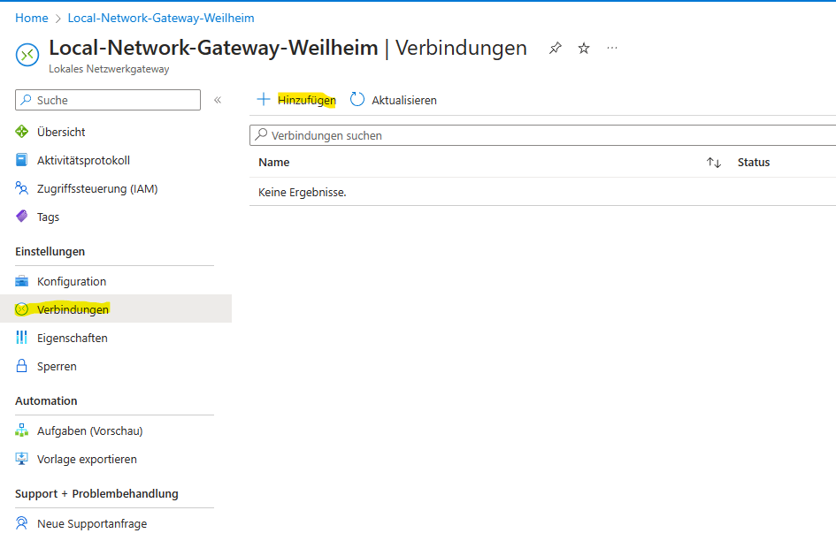Click the Konfiguration toolbox icon
Screen dimensions: 836x556
(22, 281)
